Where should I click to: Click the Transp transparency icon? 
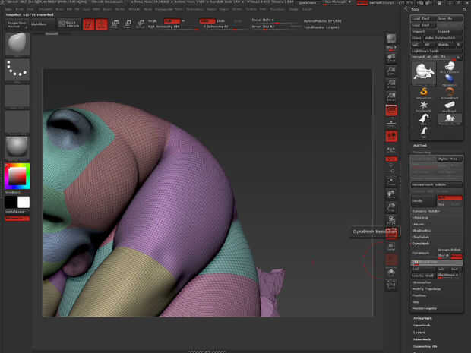coord(391,247)
